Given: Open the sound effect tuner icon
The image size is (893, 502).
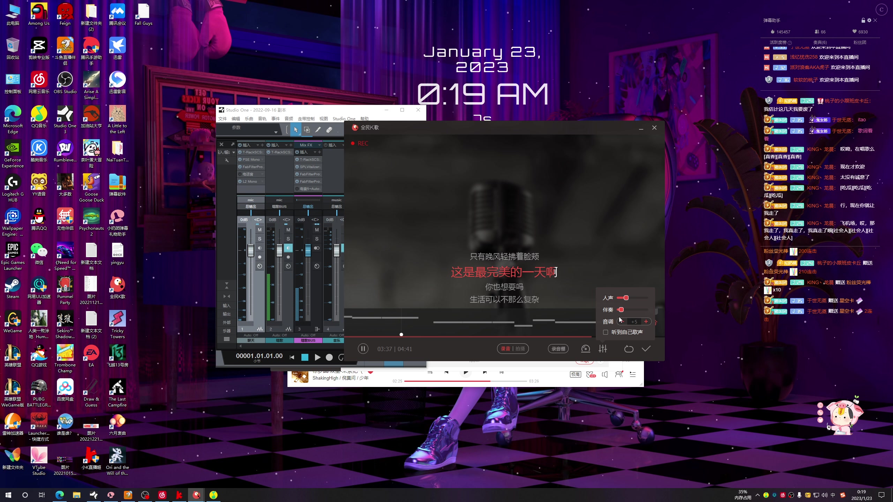Looking at the screenshot, I should 585,349.
